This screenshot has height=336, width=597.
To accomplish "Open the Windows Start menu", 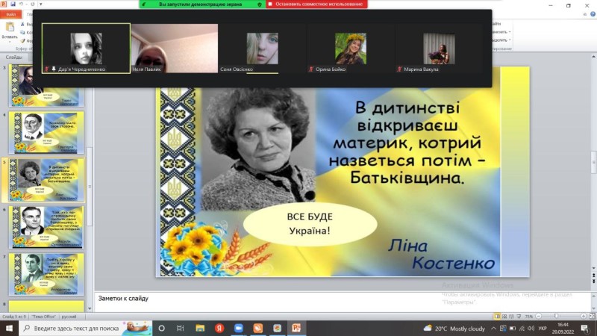I will coord(9,328).
